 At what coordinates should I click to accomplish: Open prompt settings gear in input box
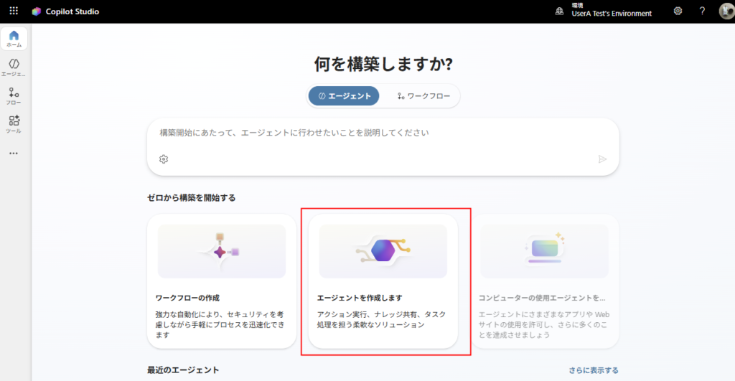pos(164,159)
